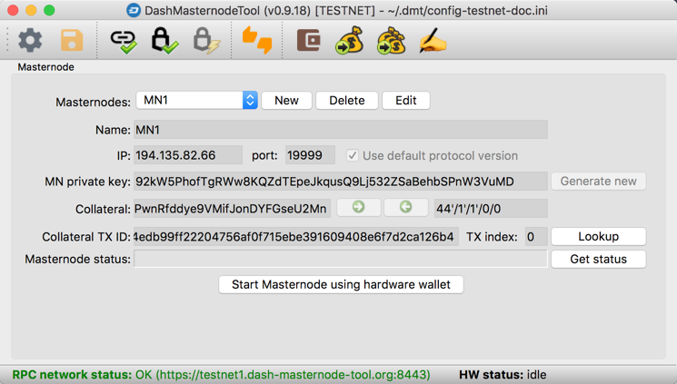Click the DashMasternodeTool window title text

coord(346,10)
